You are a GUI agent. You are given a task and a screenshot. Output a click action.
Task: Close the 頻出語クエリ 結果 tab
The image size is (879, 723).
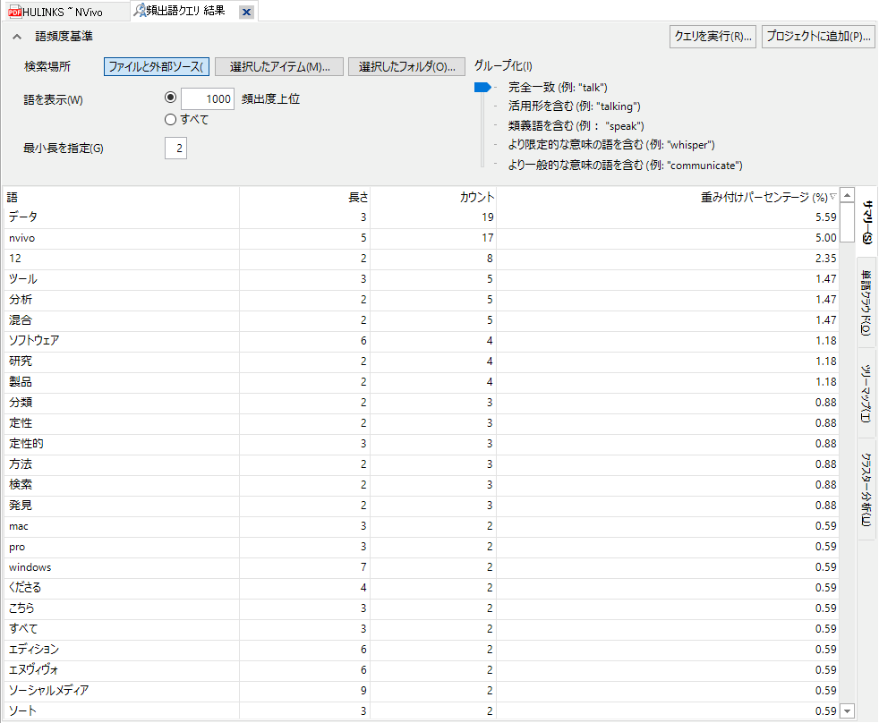(x=247, y=12)
